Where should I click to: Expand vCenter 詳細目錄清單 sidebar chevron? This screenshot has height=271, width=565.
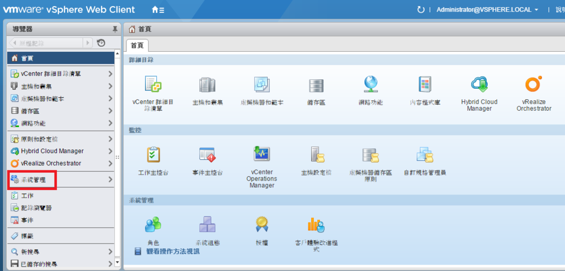pyautogui.click(x=110, y=74)
